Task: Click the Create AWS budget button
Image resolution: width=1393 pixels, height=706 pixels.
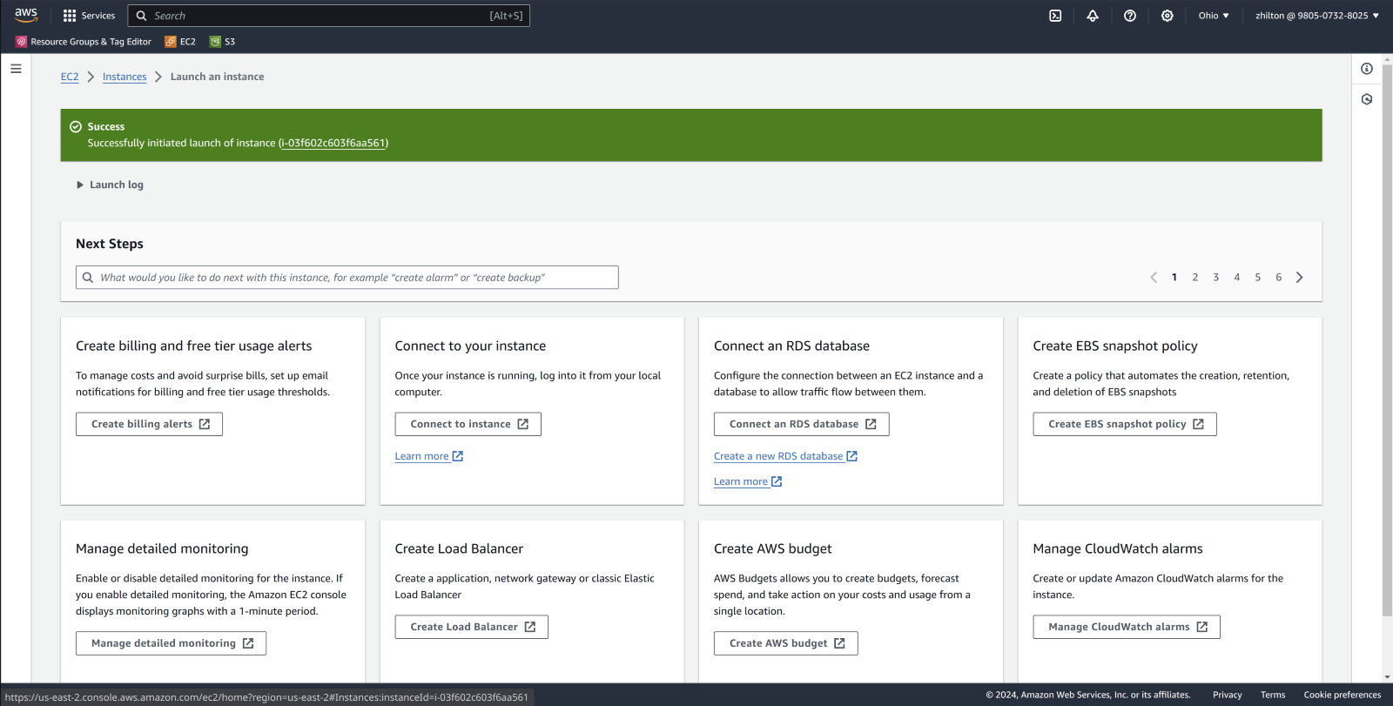Action: pyautogui.click(x=786, y=643)
